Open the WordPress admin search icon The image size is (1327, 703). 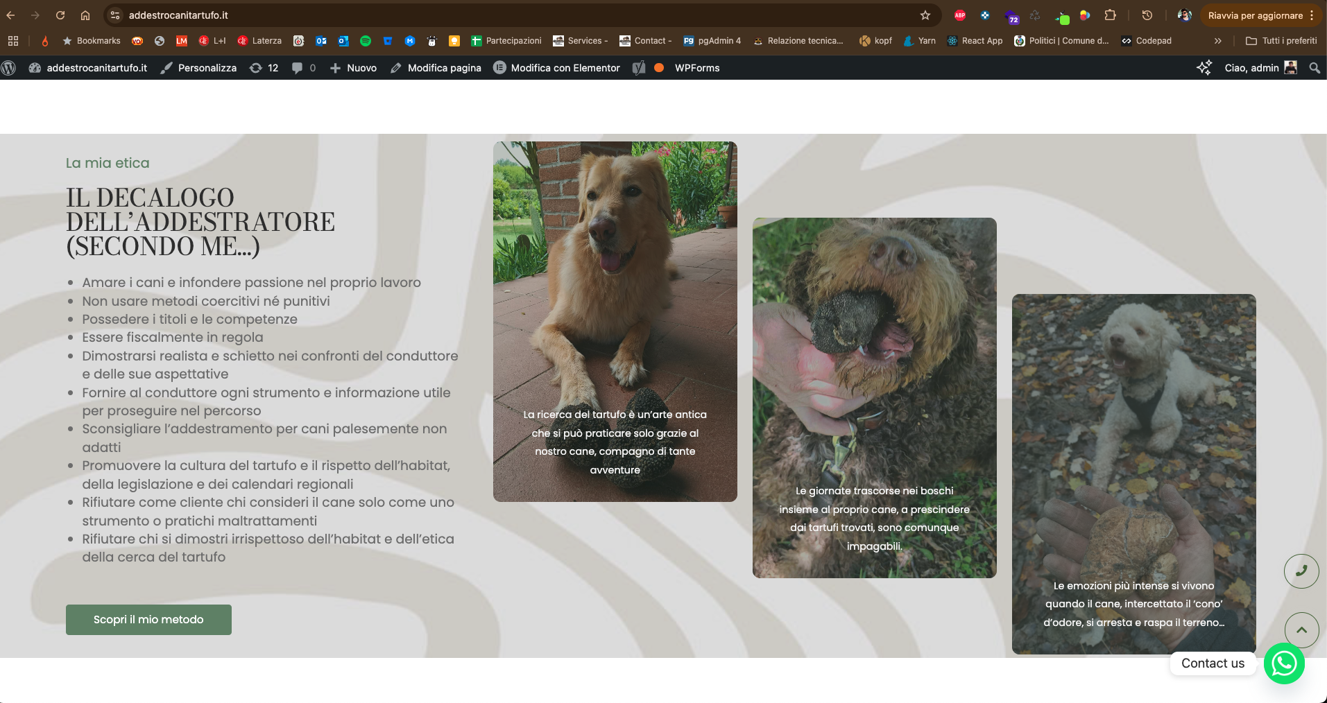(x=1314, y=68)
